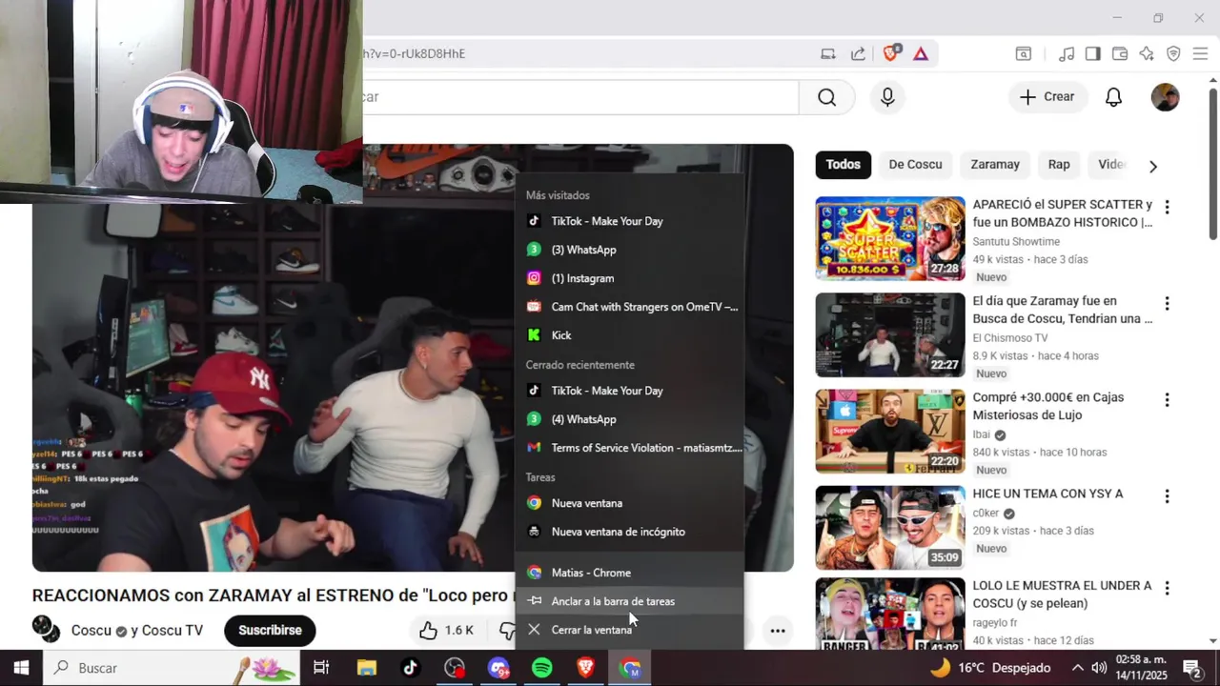Click the Suscribirse button

pyautogui.click(x=270, y=630)
